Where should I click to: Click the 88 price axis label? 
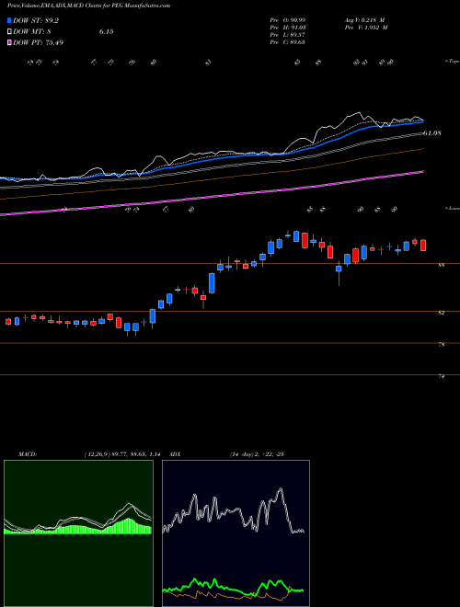(442, 265)
